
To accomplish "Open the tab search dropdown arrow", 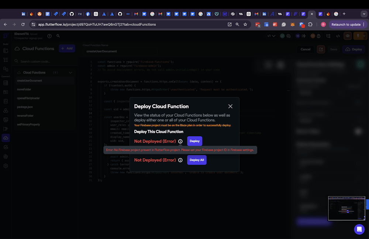I will coord(364,14).
